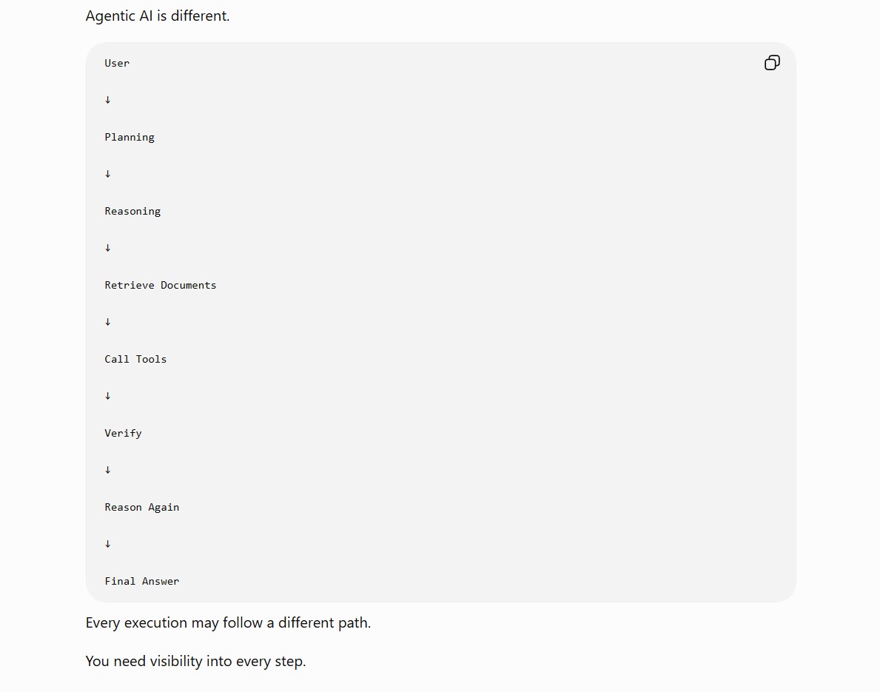Click 'You need visibility into every step.'
This screenshot has height=692, width=880.
(x=195, y=661)
